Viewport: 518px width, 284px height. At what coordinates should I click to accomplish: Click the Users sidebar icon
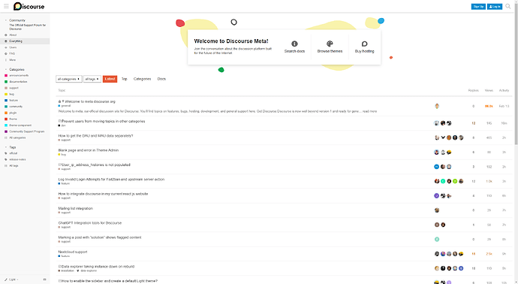[x=5, y=47]
